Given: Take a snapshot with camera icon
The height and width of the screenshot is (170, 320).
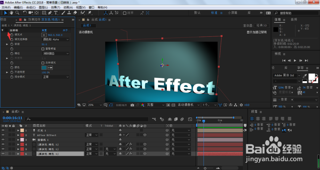Looking at the screenshot, I should [x=132, y=105].
